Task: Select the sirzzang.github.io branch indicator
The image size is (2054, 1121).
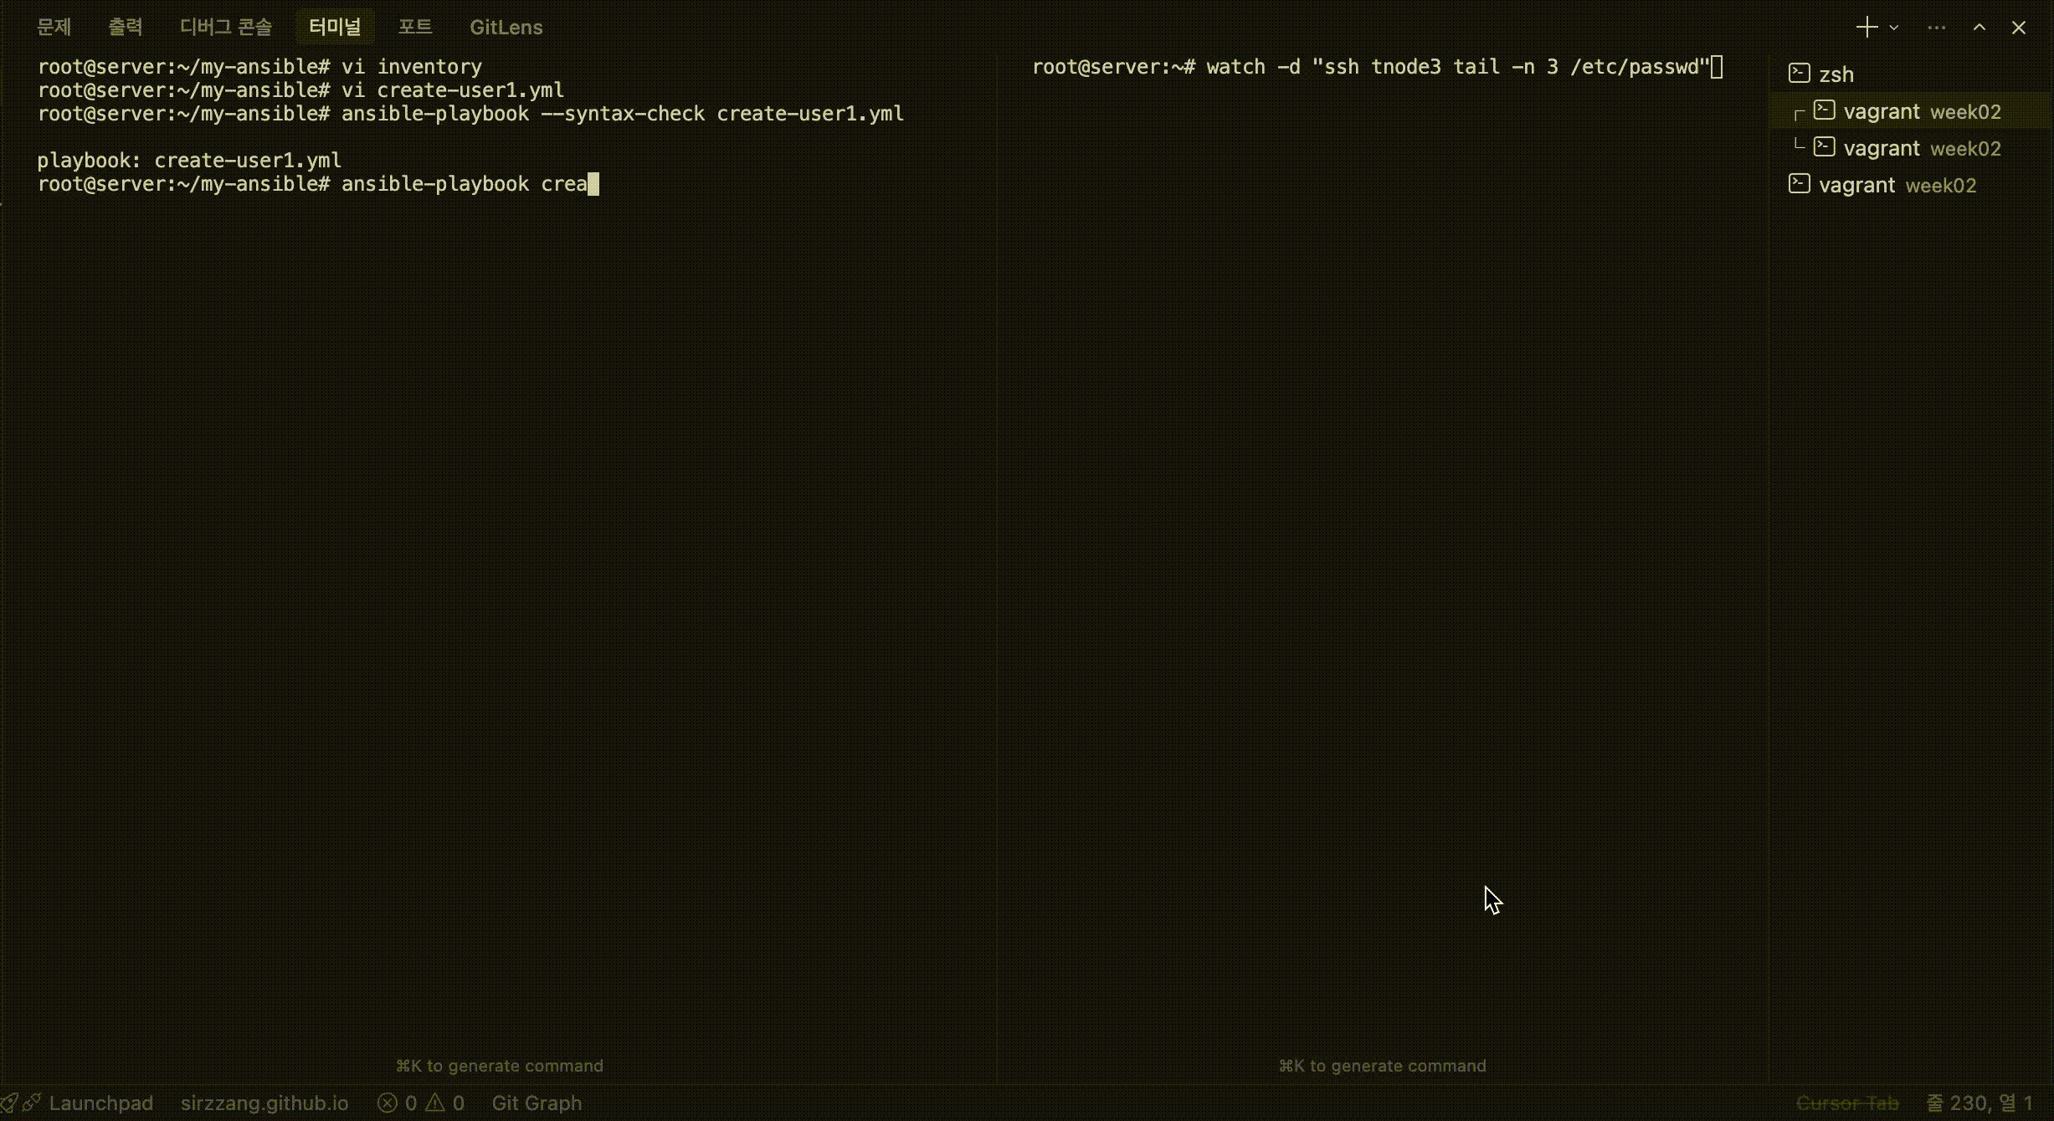Action: (x=264, y=1103)
